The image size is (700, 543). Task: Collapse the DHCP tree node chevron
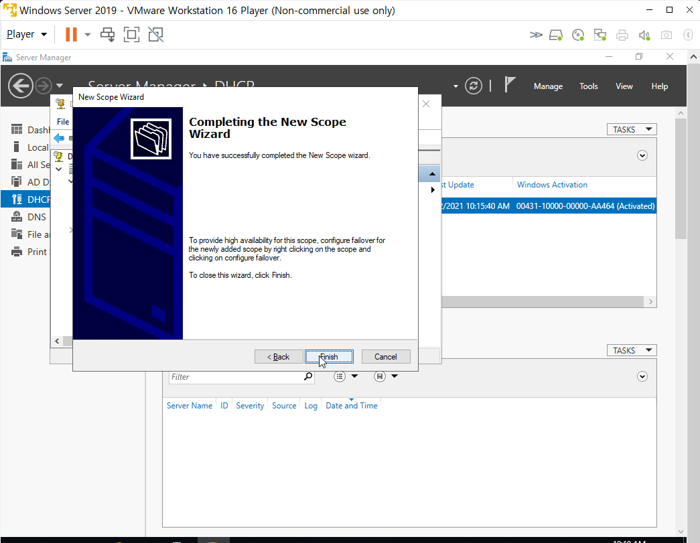tap(58, 169)
